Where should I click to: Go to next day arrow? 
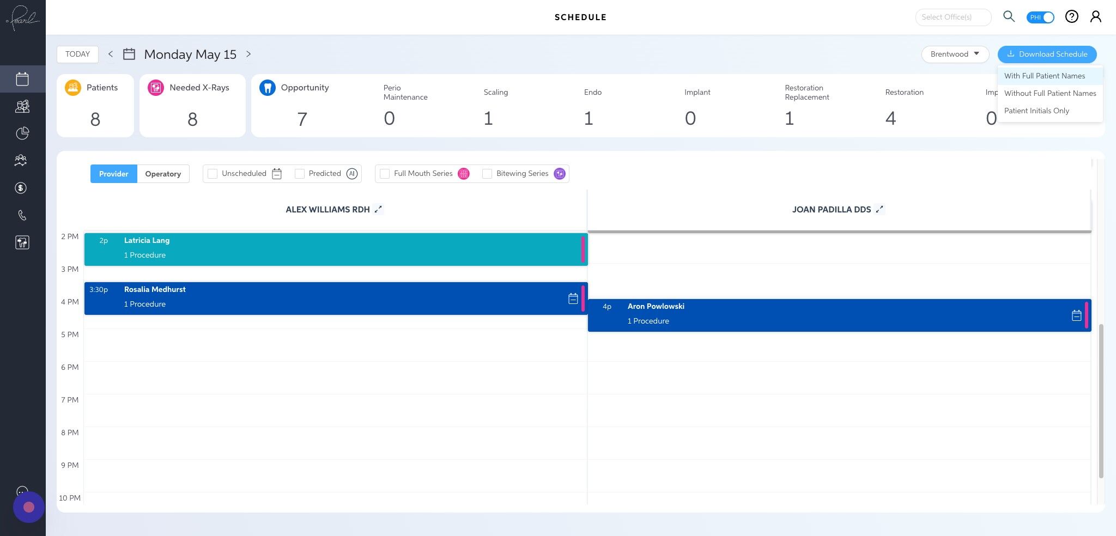click(x=248, y=54)
